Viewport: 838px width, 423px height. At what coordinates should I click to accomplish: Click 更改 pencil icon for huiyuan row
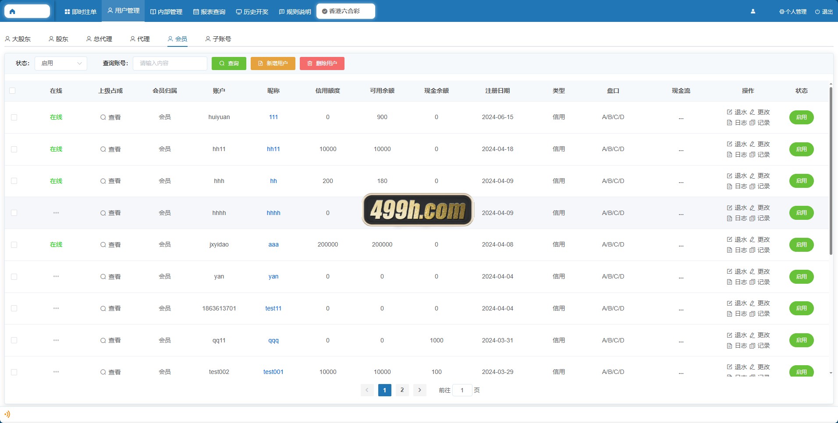tap(752, 112)
